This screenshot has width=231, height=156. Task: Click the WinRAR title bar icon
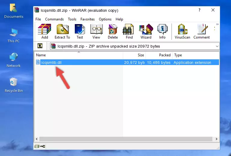point(37,10)
